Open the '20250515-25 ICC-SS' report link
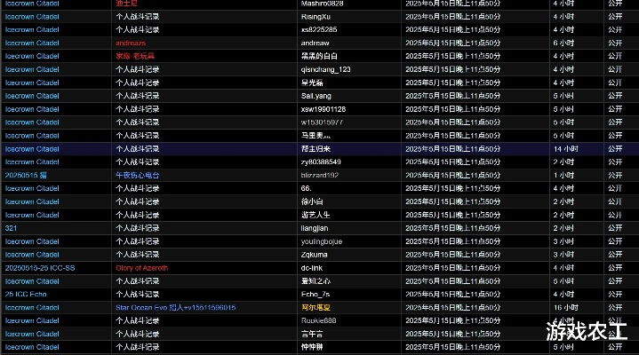This screenshot has width=639, height=355. (40, 268)
